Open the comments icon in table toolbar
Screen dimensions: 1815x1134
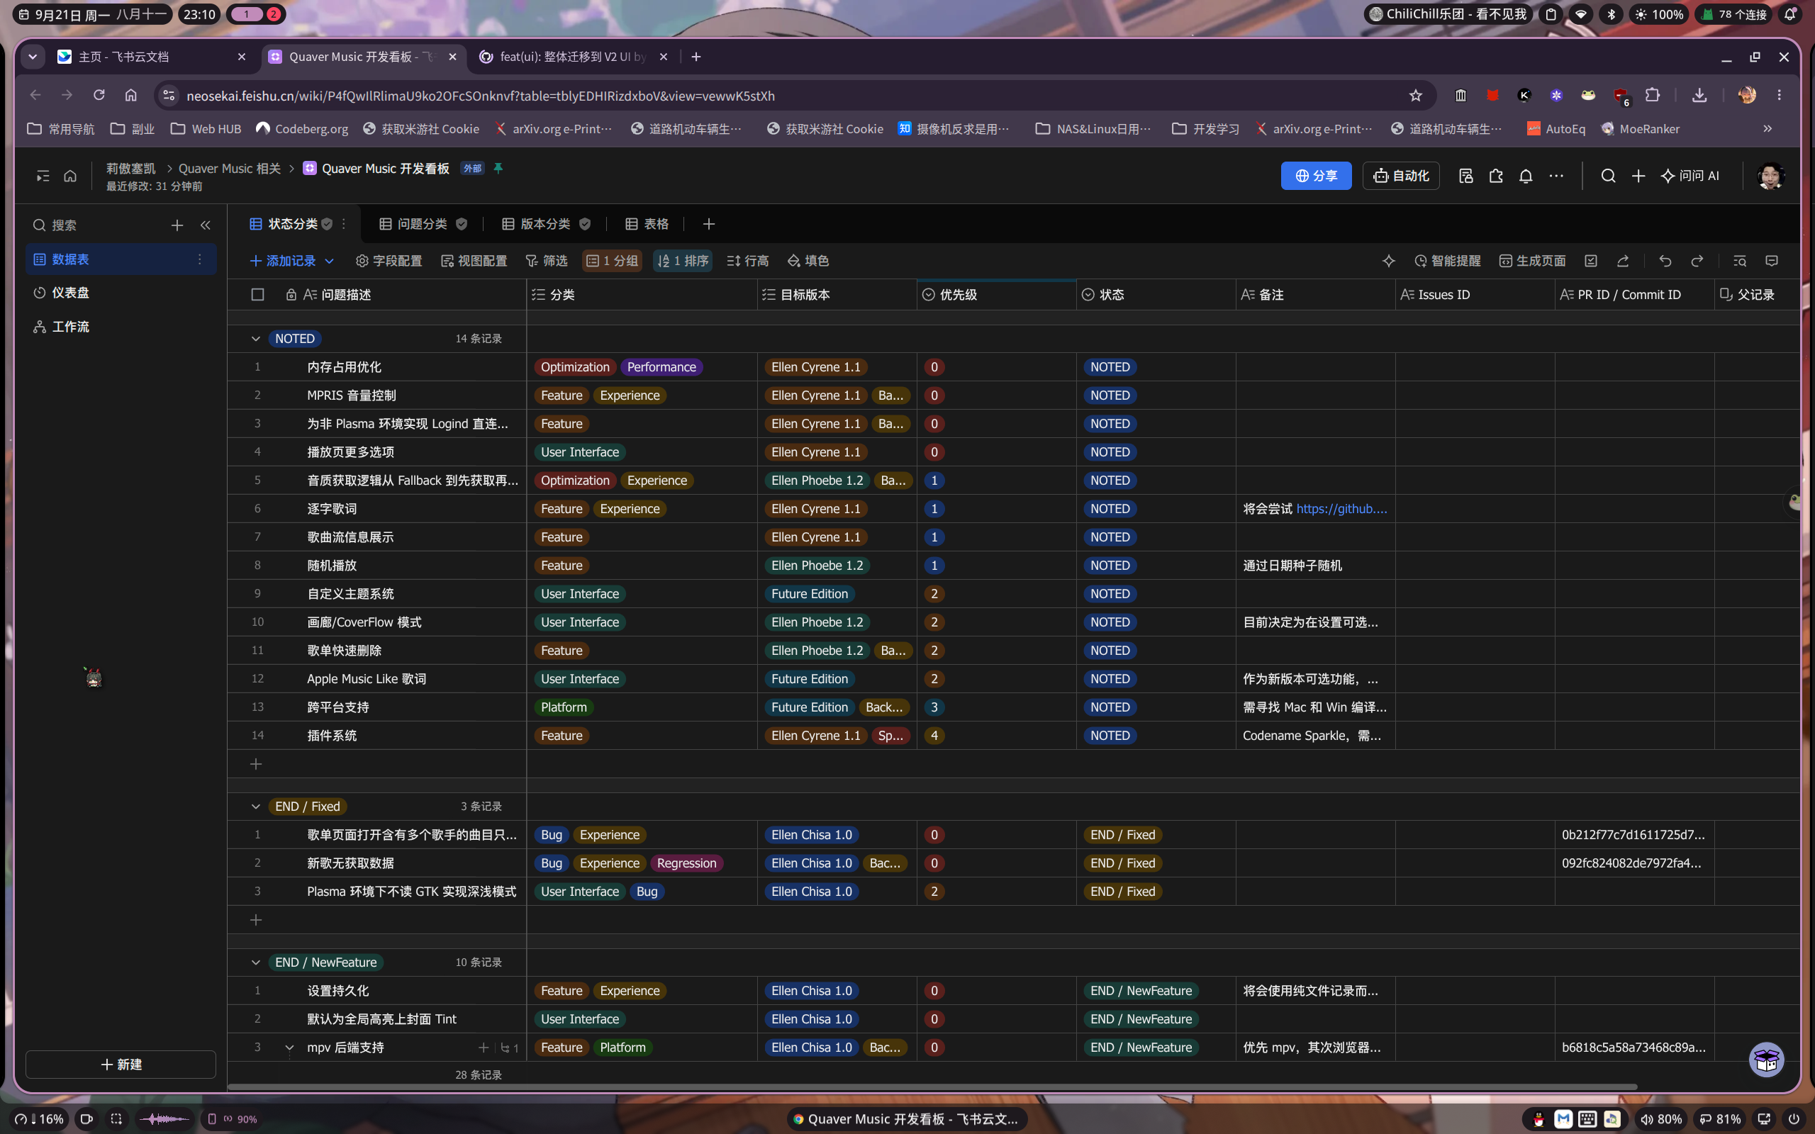pos(1772,261)
